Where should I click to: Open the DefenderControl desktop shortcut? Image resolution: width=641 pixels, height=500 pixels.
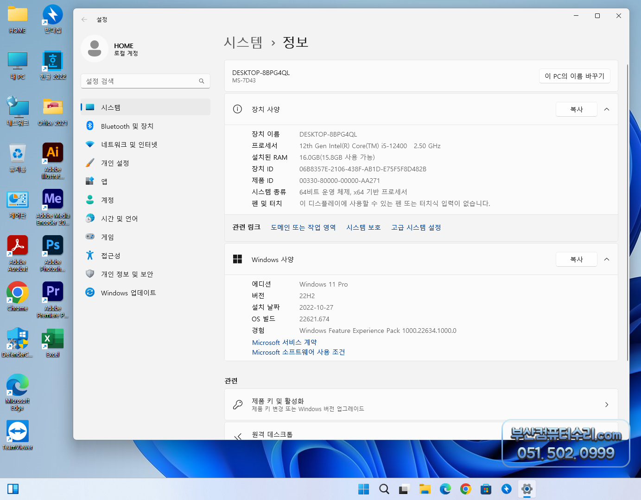coord(18,343)
